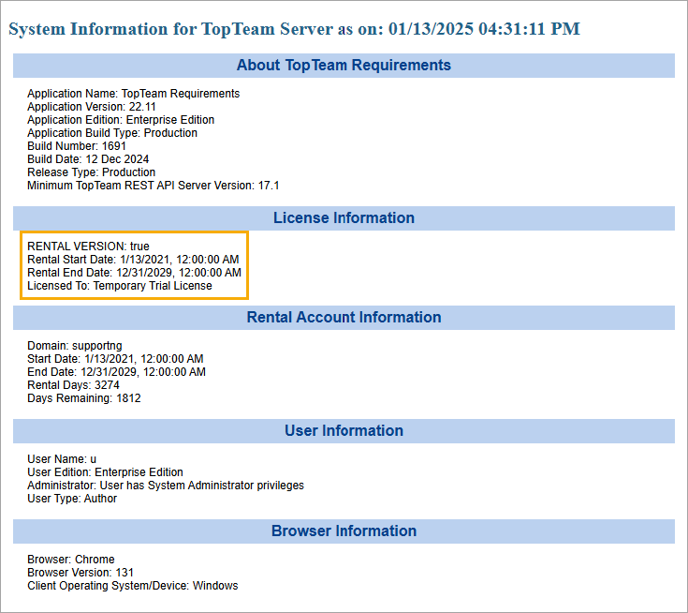This screenshot has width=688, height=613.
Task: Click 'Application Edition: Enterprise Edition' text
Action: 121,120
